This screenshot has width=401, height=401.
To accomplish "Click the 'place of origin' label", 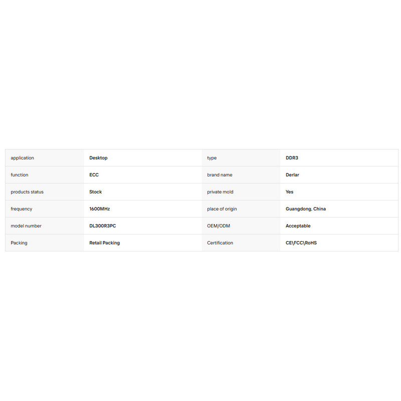I will (222, 209).
